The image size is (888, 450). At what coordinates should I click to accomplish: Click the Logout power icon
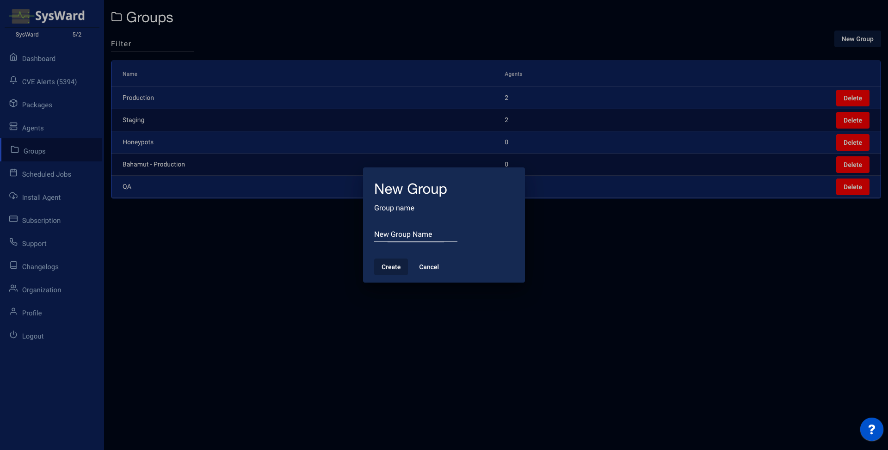coord(13,335)
